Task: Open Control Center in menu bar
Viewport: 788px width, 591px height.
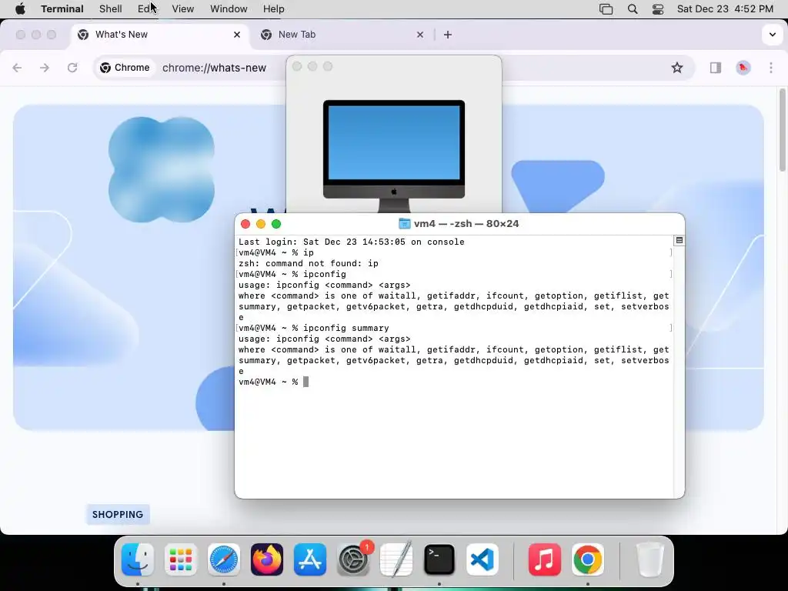Action: coord(658,8)
